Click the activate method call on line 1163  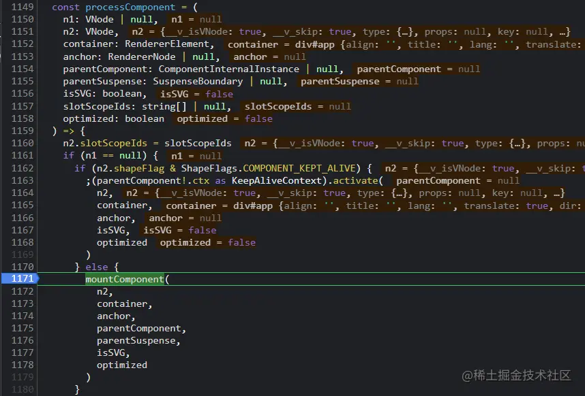tap(355, 180)
